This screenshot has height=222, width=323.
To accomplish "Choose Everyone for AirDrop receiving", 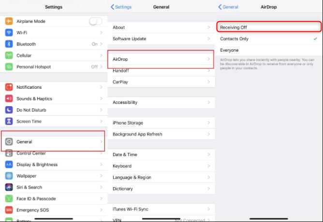I will click(x=229, y=50).
